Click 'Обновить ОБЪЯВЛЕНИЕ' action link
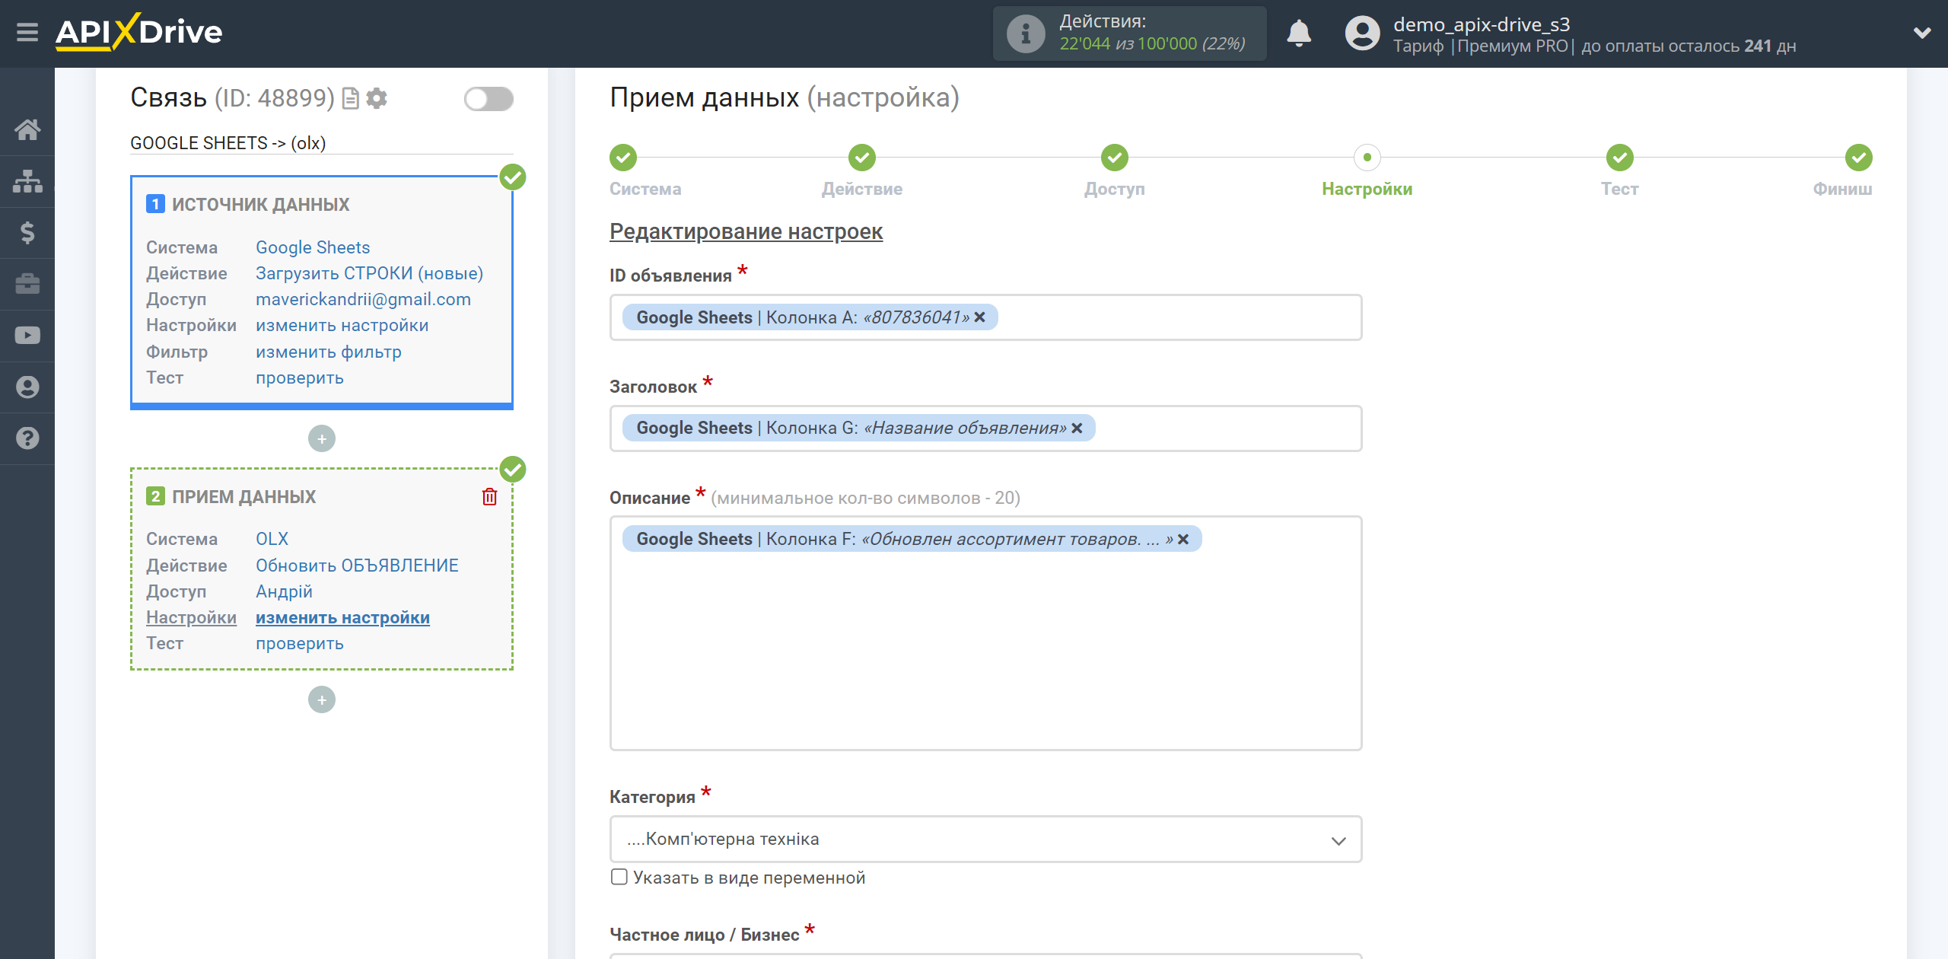 357,566
